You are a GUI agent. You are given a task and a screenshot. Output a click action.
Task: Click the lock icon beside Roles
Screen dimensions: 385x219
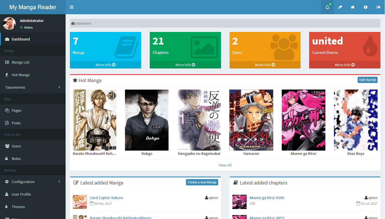pyautogui.click(x=7, y=159)
